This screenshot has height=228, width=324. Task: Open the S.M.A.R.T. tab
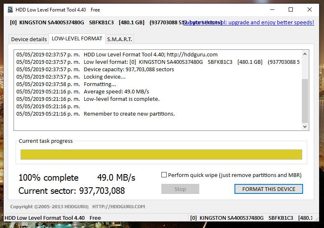[119, 40]
